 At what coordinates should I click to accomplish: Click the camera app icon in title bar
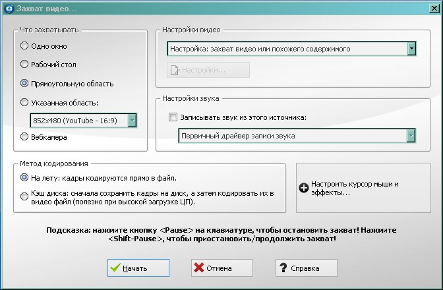pyautogui.click(x=9, y=9)
